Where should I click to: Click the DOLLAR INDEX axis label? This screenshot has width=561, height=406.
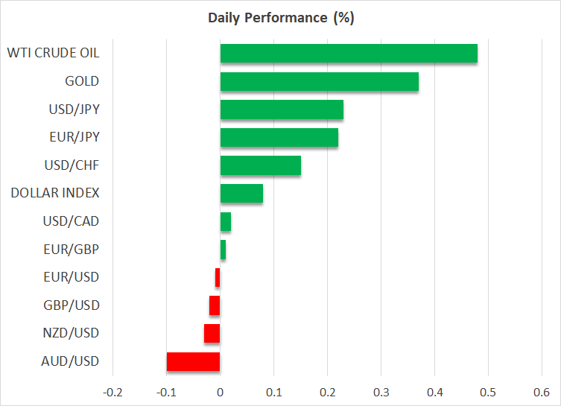click(55, 194)
